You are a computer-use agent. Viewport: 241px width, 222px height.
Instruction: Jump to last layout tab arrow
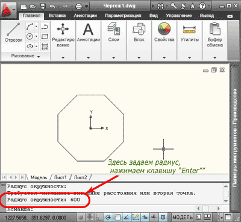(23, 177)
